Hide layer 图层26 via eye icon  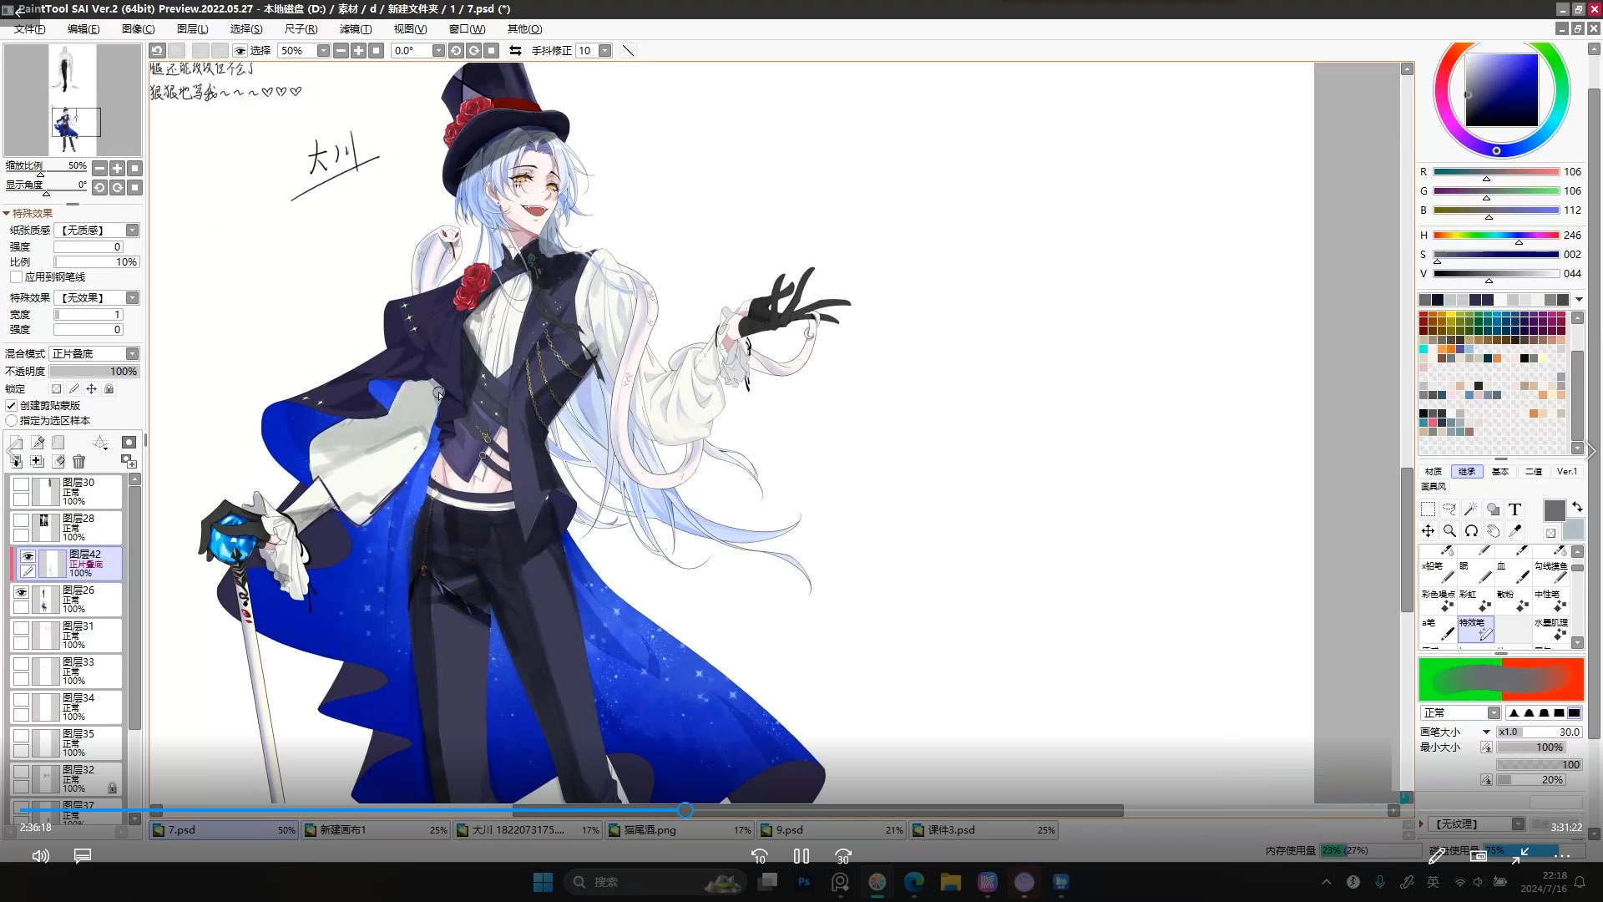[22, 592]
